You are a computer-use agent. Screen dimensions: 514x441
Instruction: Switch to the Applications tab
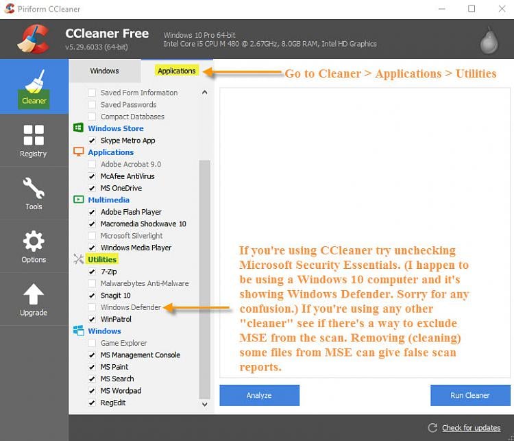tap(177, 71)
